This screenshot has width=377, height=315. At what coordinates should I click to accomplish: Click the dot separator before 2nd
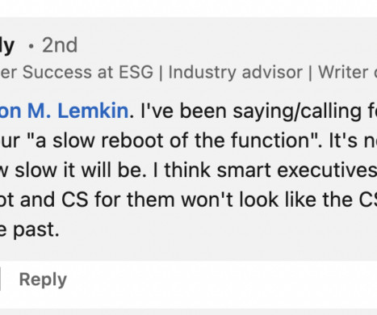click(x=31, y=46)
